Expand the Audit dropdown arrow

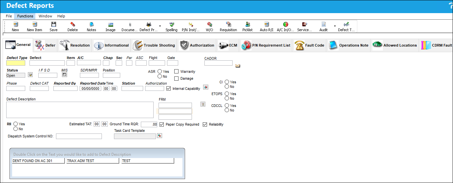tap(335, 26)
